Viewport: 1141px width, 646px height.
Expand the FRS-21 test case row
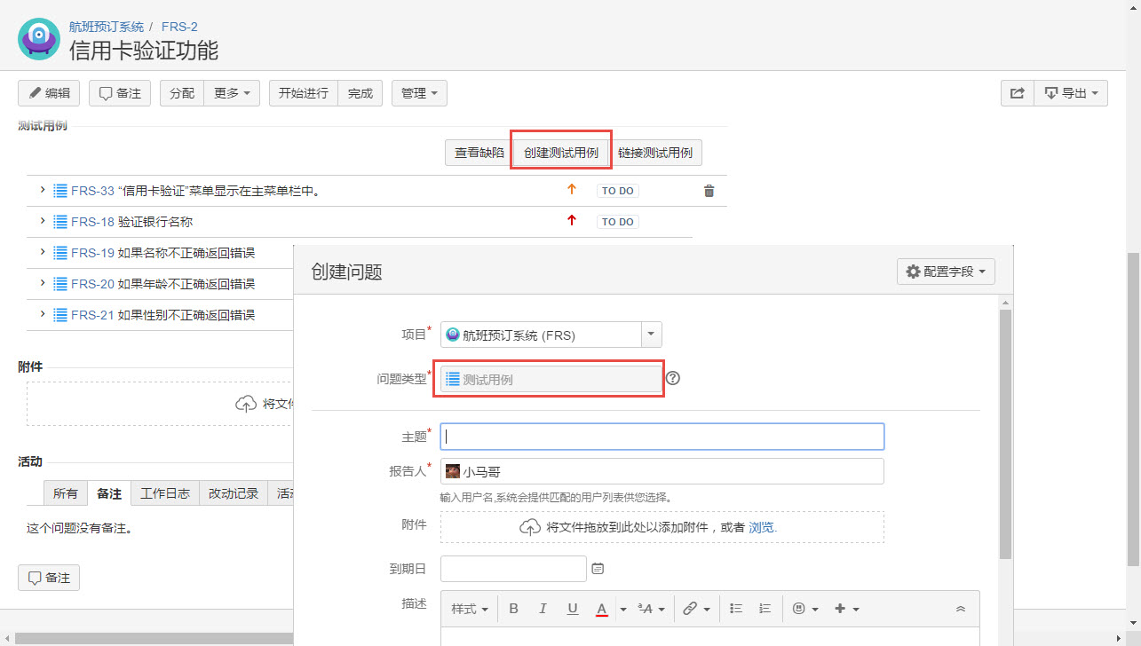[x=42, y=315]
